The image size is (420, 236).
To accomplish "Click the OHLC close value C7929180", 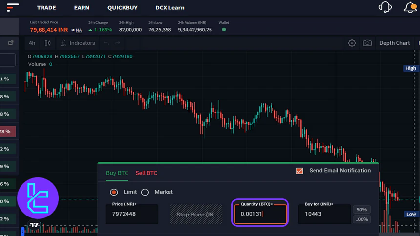I will pyautogui.click(x=120, y=56).
